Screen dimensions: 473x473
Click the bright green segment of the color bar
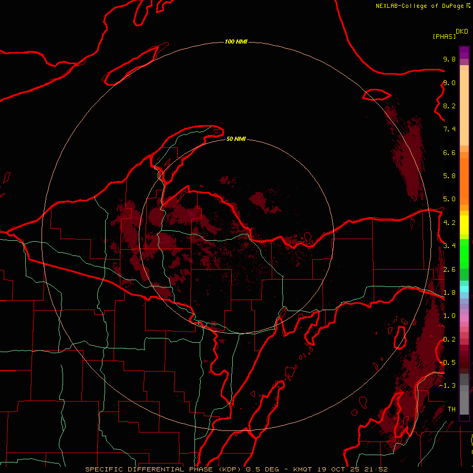(x=464, y=253)
